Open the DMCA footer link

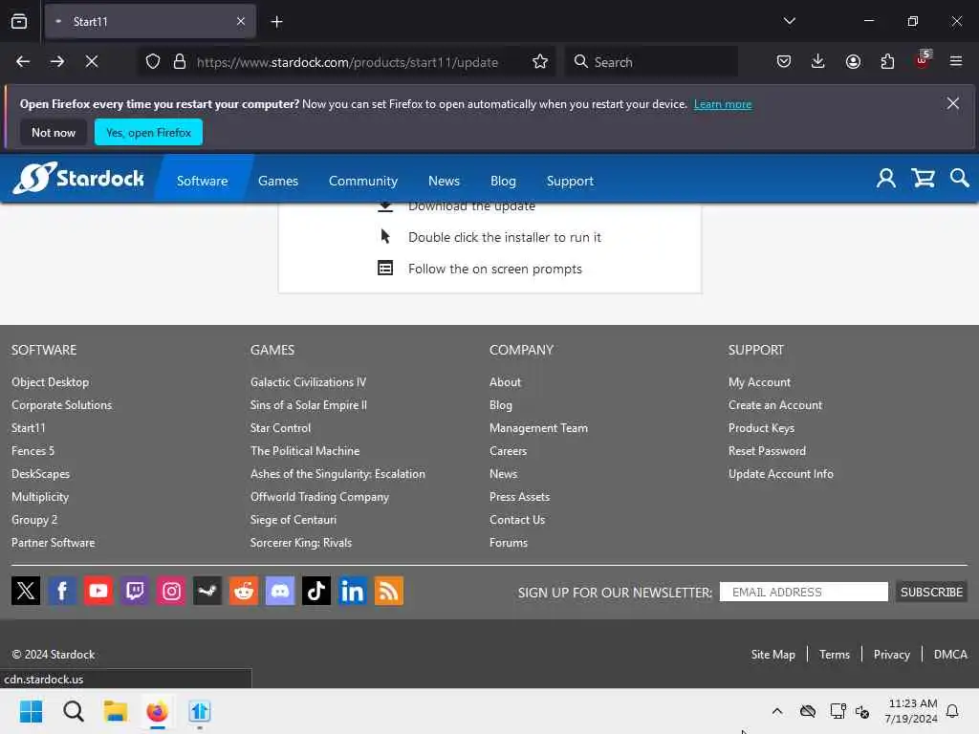(x=949, y=654)
